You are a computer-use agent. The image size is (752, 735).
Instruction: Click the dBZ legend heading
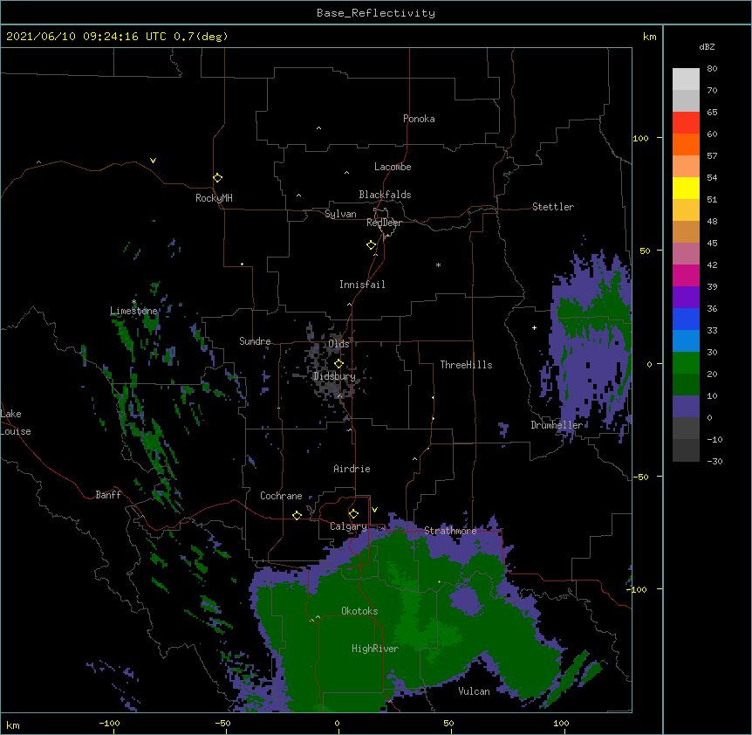(x=707, y=46)
